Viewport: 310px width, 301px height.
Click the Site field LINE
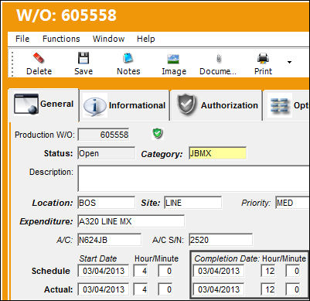click(x=193, y=203)
